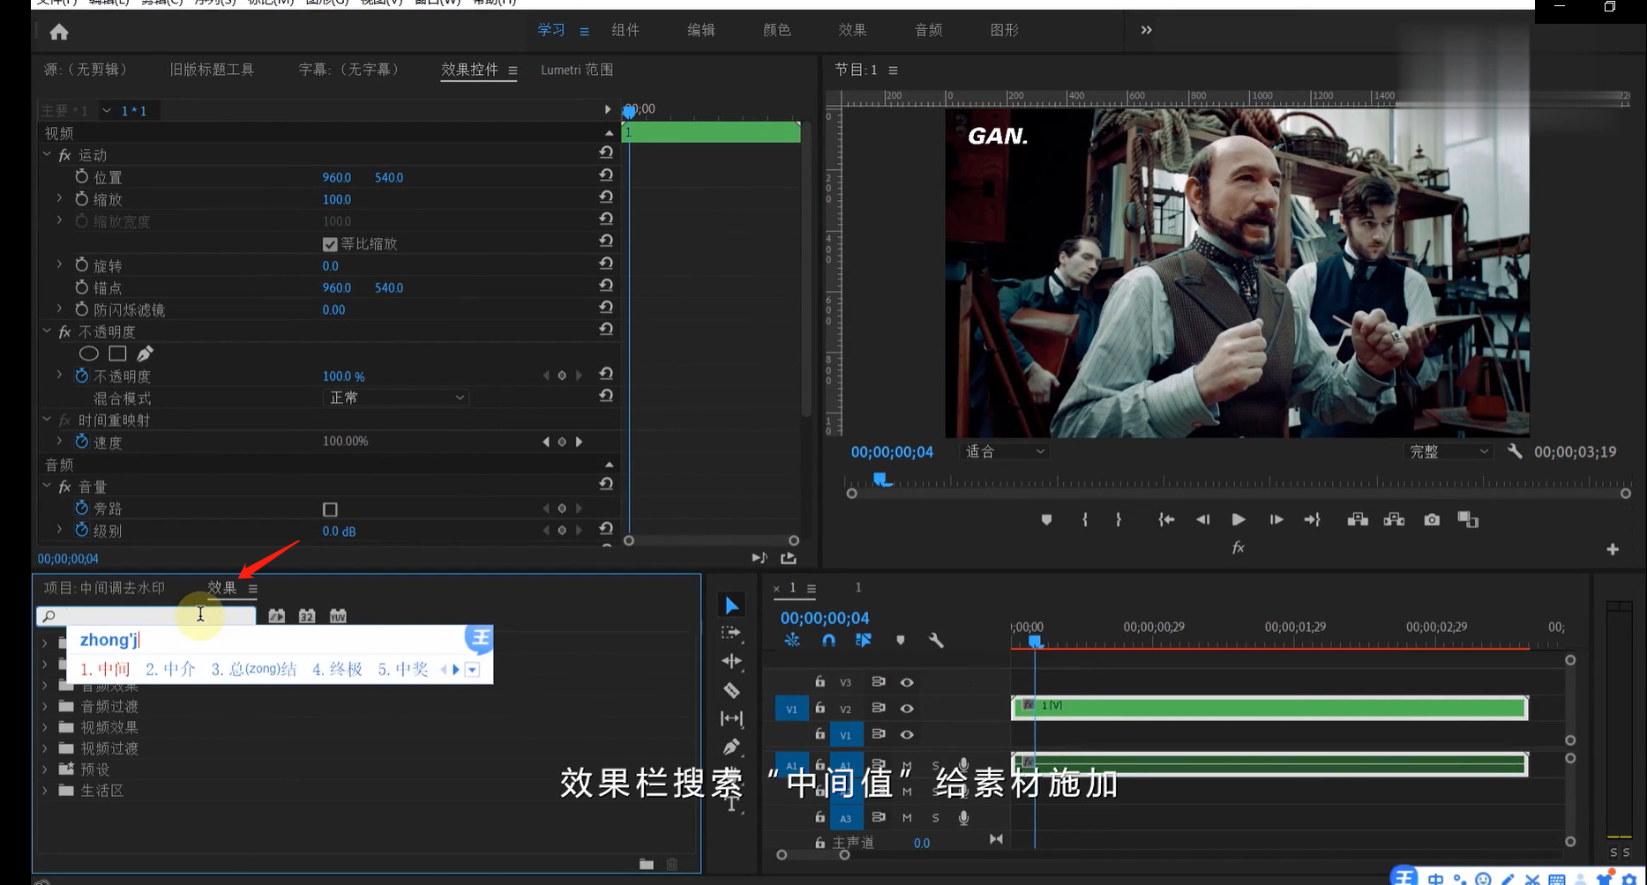Viewport: 1647px width, 885px height.
Task: Solo audio track A3
Action: point(935,818)
